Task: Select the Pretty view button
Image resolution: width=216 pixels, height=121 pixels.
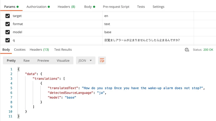Action: click(x=11, y=61)
